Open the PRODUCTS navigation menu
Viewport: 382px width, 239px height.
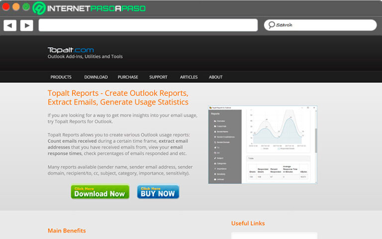[x=61, y=77]
